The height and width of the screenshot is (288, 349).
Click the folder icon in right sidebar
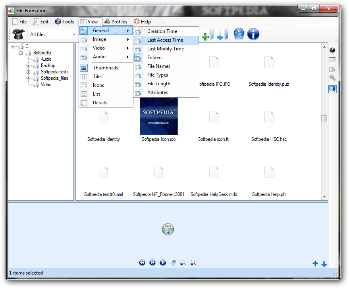click(332, 69)
